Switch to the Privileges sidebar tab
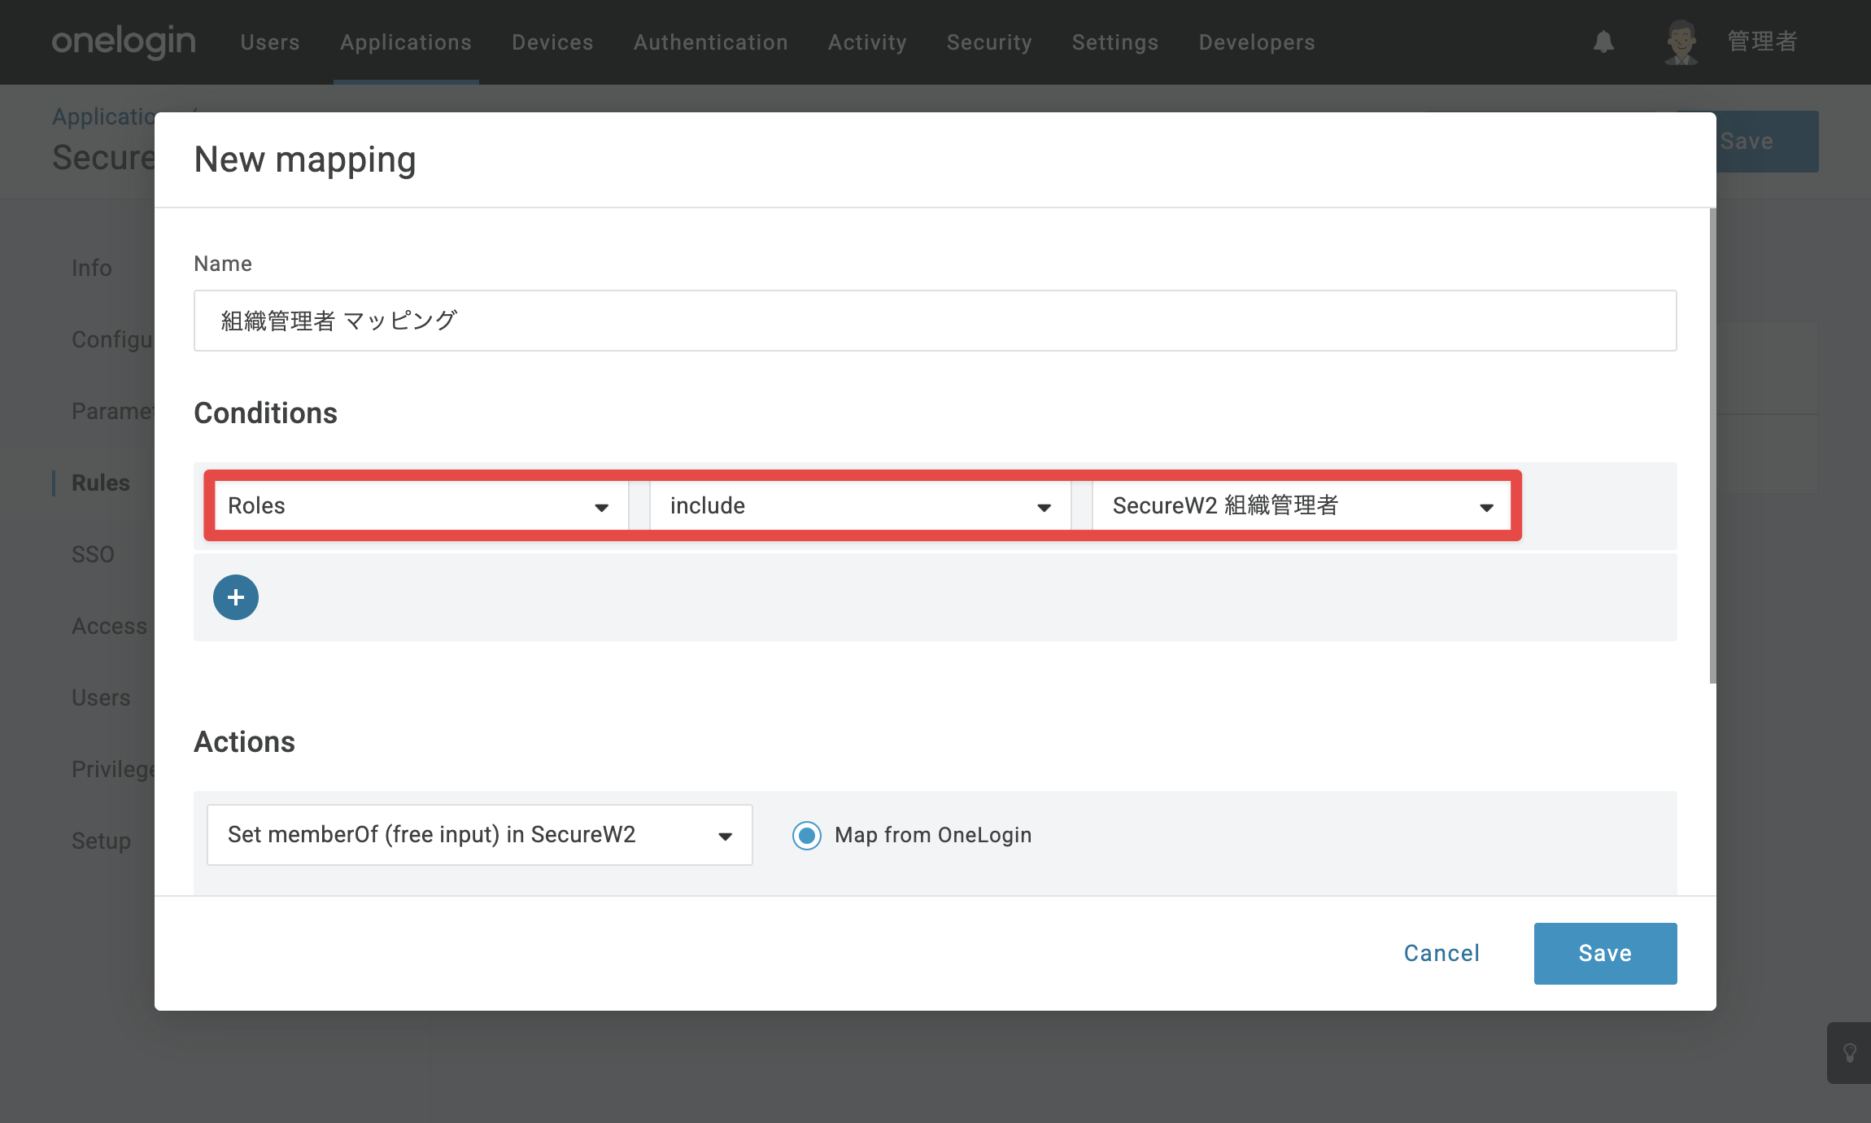The width and height of the screenshot is (1871, 1123). [x=113, y=769]
